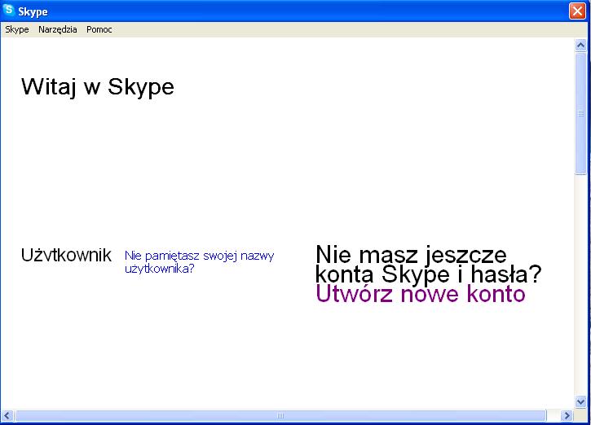Open the Narzędzia menu
The width and height of the screenshot is (591, 425).
click(x=58, y=29)
